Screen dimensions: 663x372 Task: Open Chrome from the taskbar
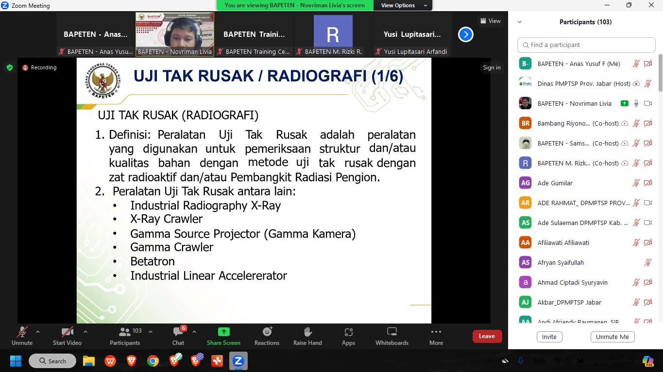pyautogui.click(x=153, y=361)
